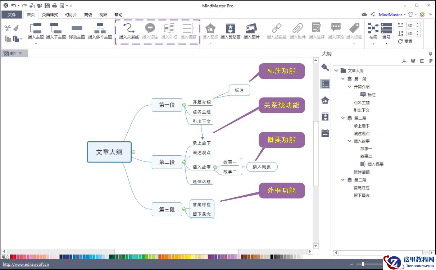Collapse the 文章大纲 central topic branches

tap(133, 152)
